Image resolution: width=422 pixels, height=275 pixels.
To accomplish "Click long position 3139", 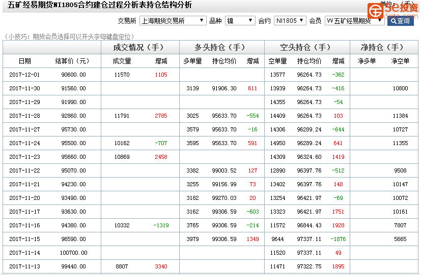I will click(193, 88).
